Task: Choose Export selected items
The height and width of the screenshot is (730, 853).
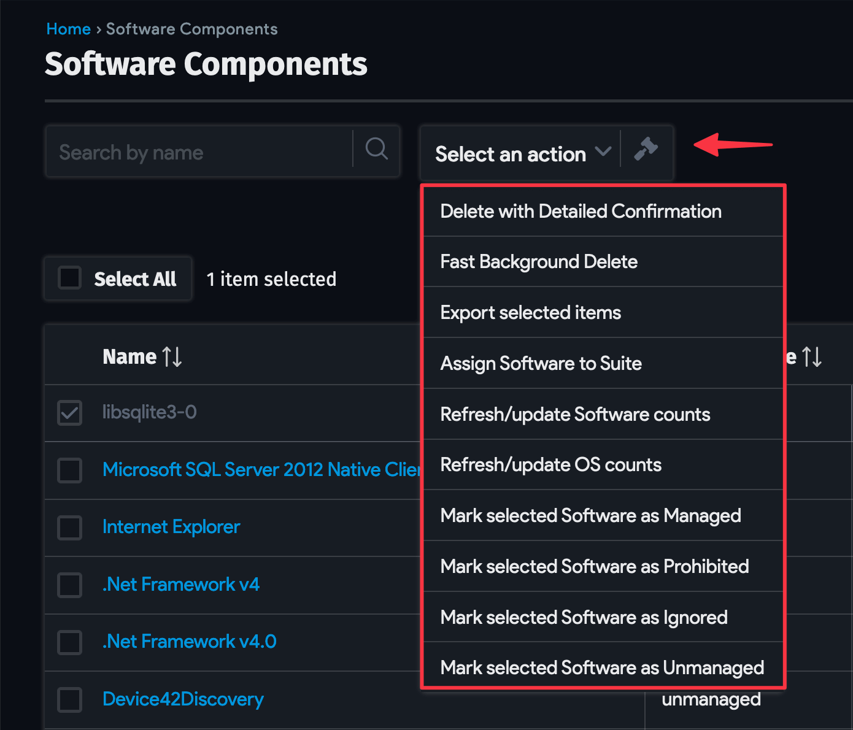Action: click(530, 312)
